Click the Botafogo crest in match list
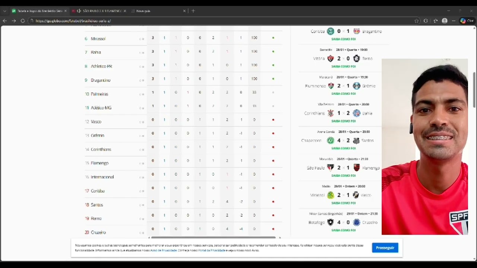 click(x=331, y=222)
